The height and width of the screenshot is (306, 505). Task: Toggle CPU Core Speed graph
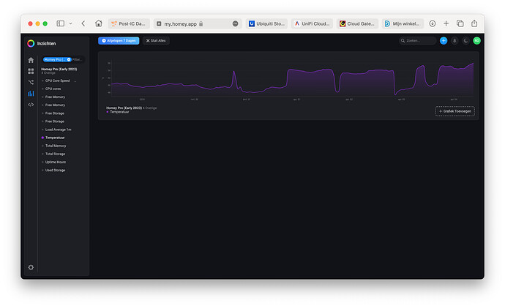pyautogui.click(x=57, y=81)
